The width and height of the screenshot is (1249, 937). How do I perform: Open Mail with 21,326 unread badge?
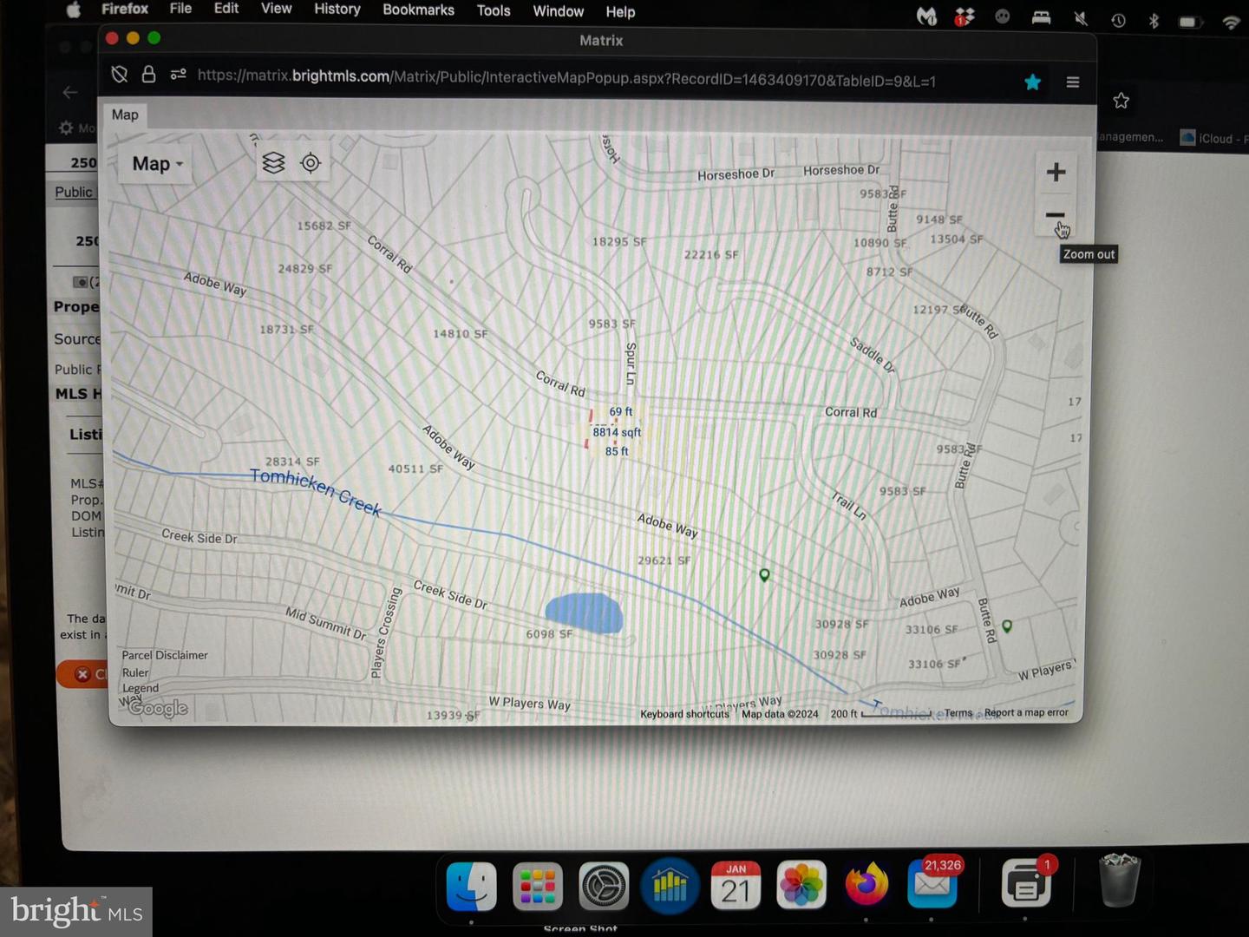tap(933, 883)
